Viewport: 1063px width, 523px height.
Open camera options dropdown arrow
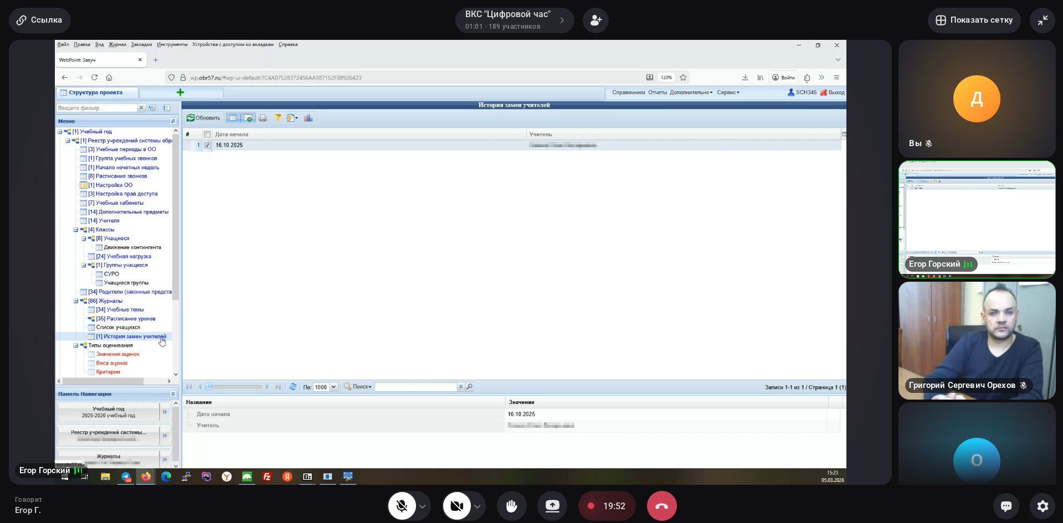pos(477,506)
